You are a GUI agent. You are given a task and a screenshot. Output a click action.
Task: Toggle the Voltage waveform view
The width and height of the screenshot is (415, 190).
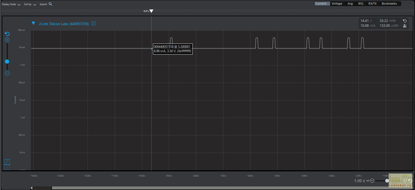(337, 4)
